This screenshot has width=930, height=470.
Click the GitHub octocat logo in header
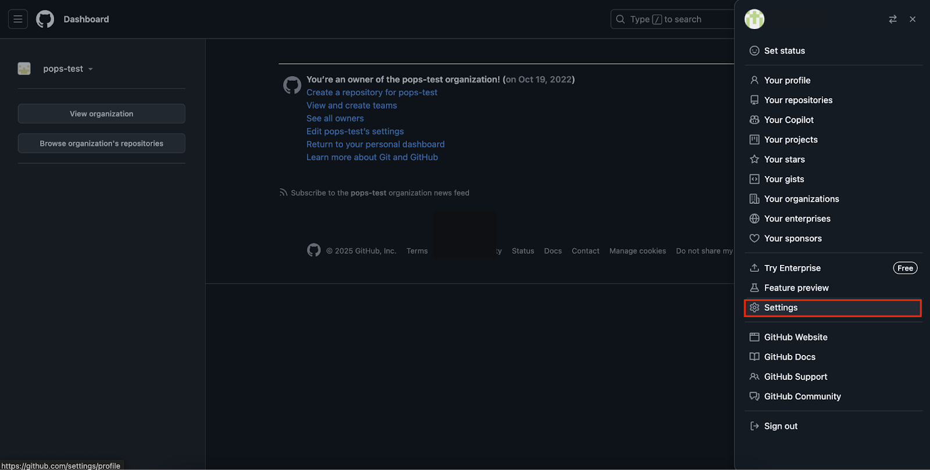click(x=45, y=19)
